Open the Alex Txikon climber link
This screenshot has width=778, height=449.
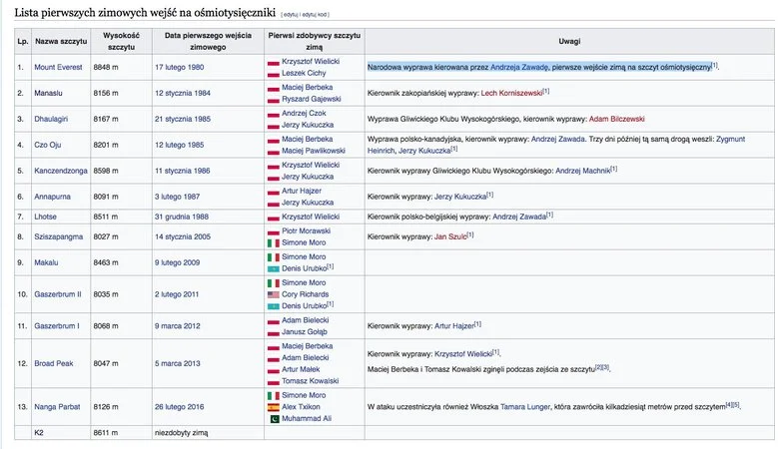tap(301, 407)
